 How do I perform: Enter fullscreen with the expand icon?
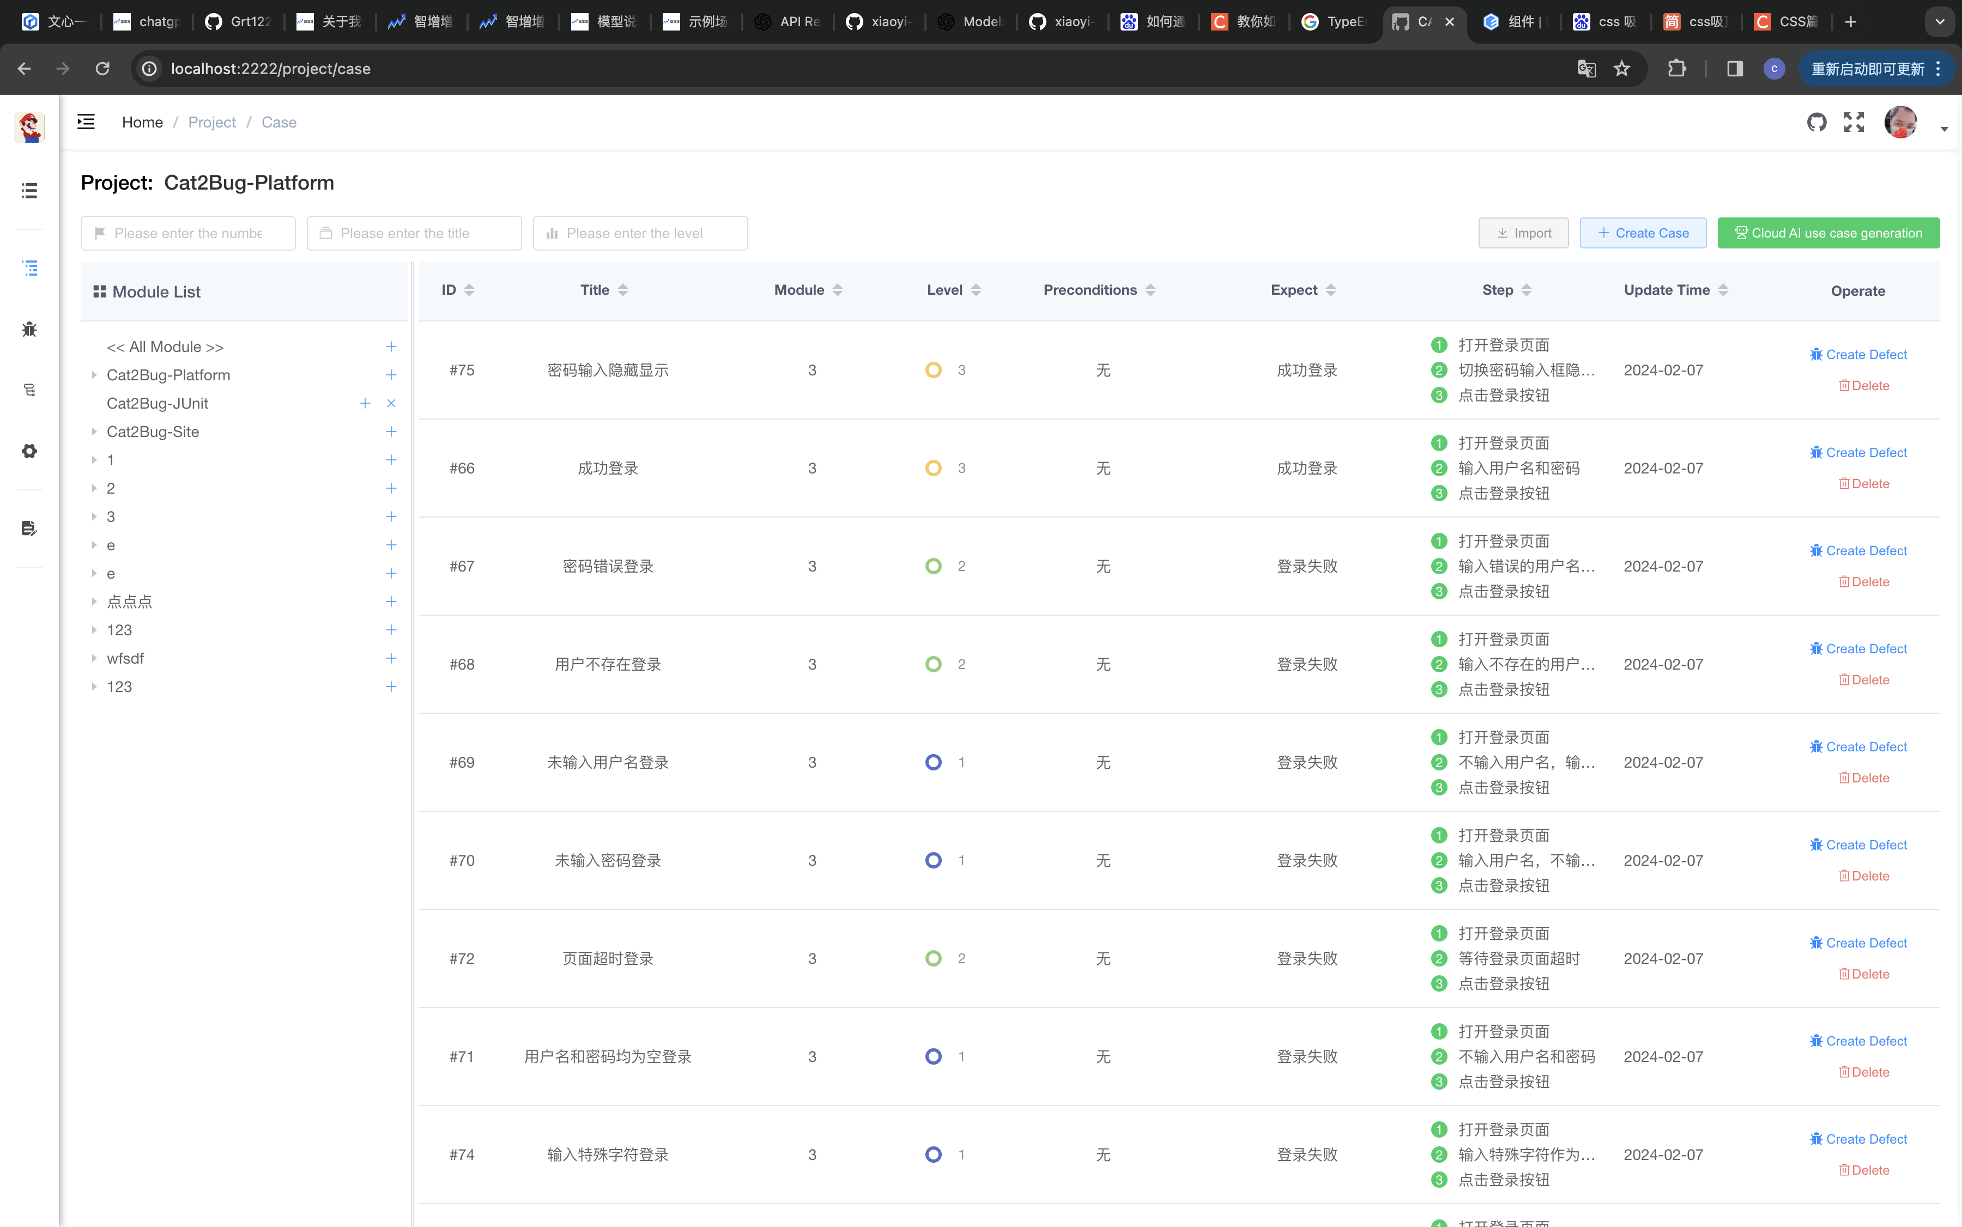pos(1853,122)
